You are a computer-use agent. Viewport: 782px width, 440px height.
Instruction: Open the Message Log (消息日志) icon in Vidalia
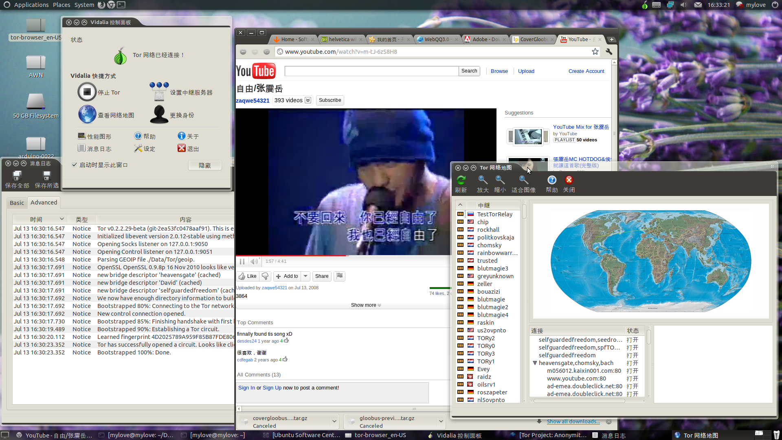point(81,148)
